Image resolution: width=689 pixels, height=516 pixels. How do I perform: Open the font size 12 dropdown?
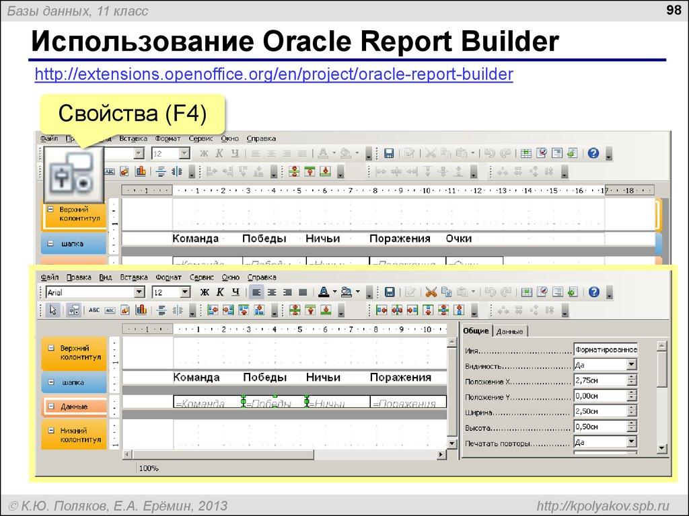(186, 292)
